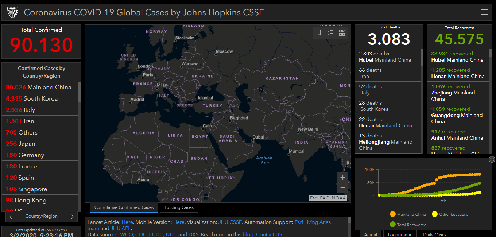This screenshot has height=237, width=496.
Task: Open the CDC data source link
Action: pos(141,234)
